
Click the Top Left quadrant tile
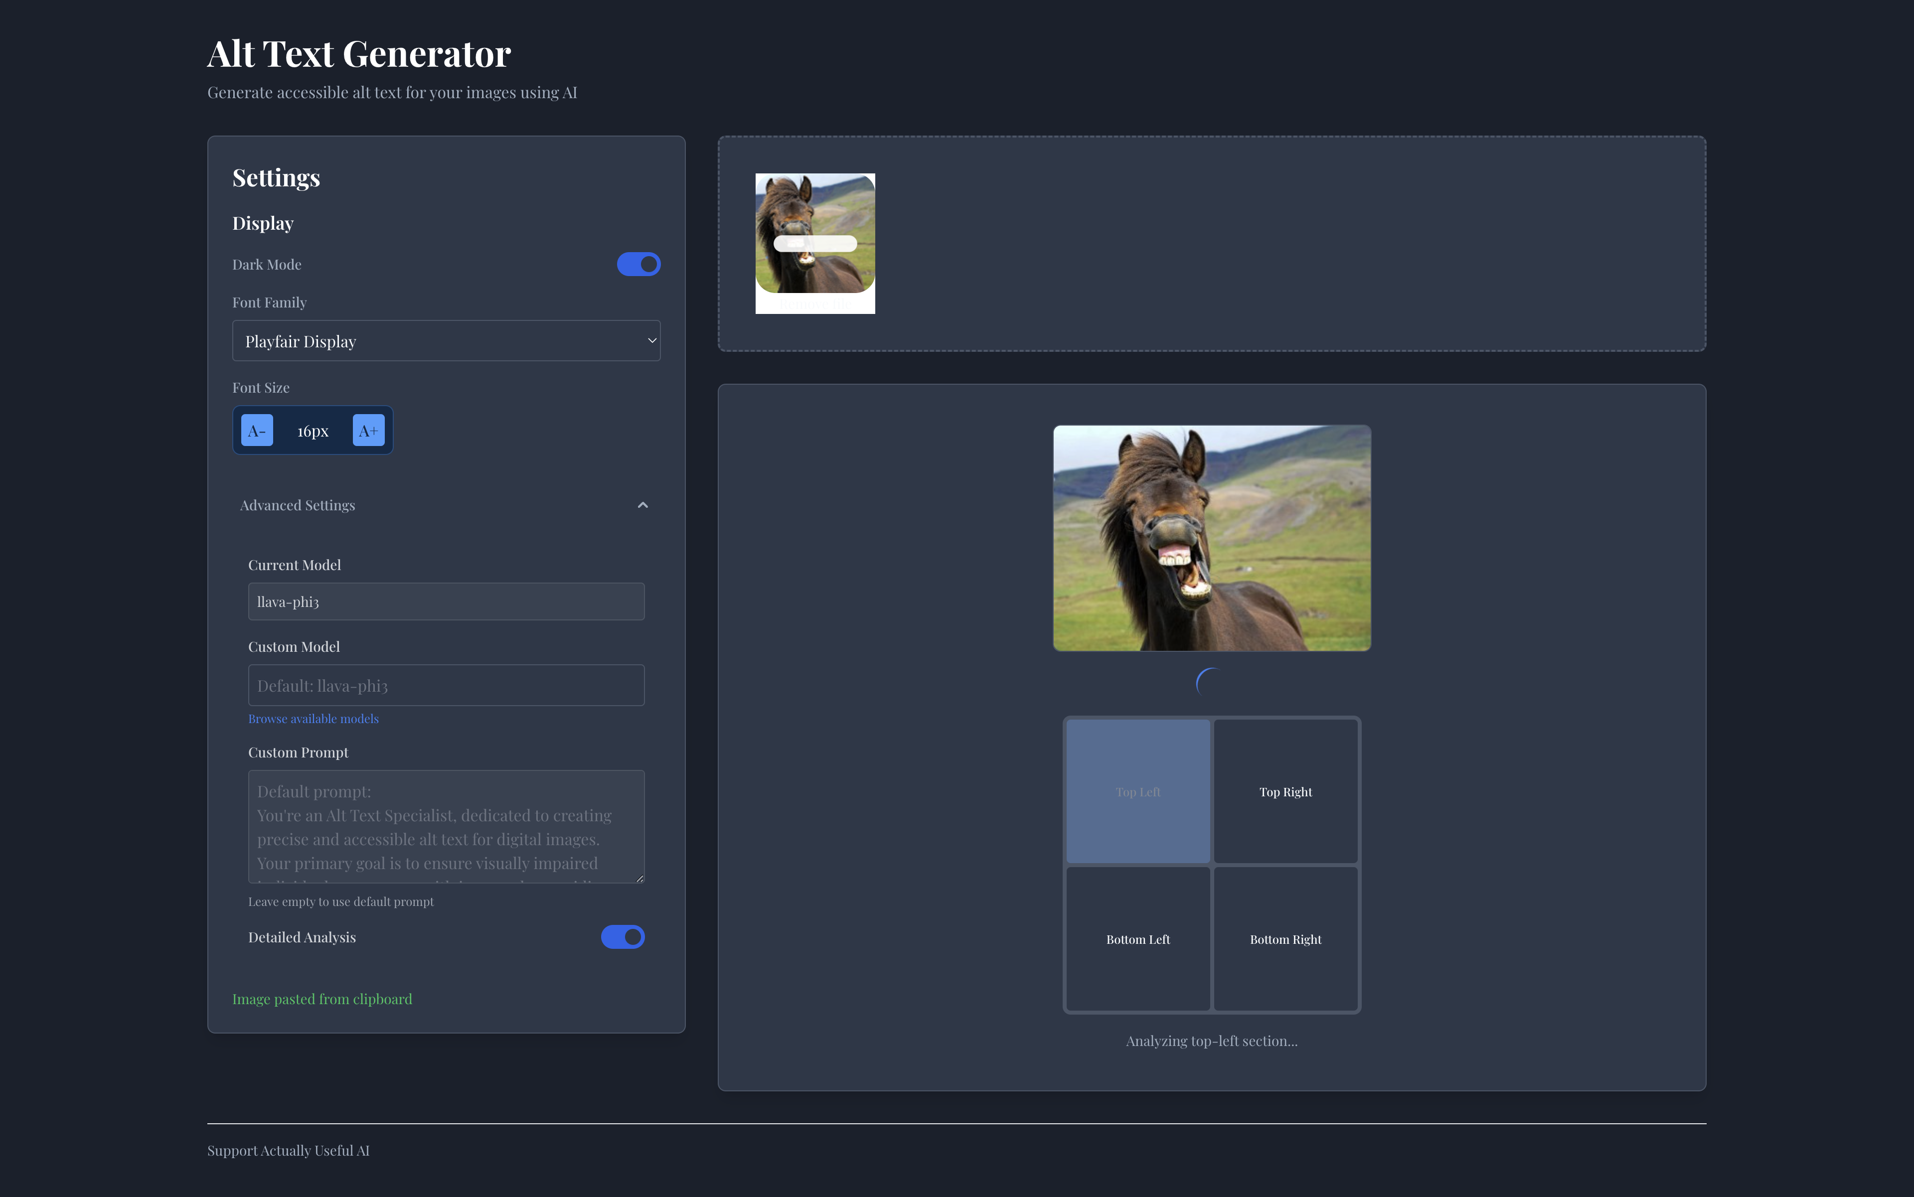1137,791
